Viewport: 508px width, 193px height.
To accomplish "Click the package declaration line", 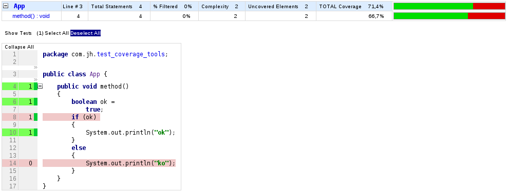I will 106,54.
